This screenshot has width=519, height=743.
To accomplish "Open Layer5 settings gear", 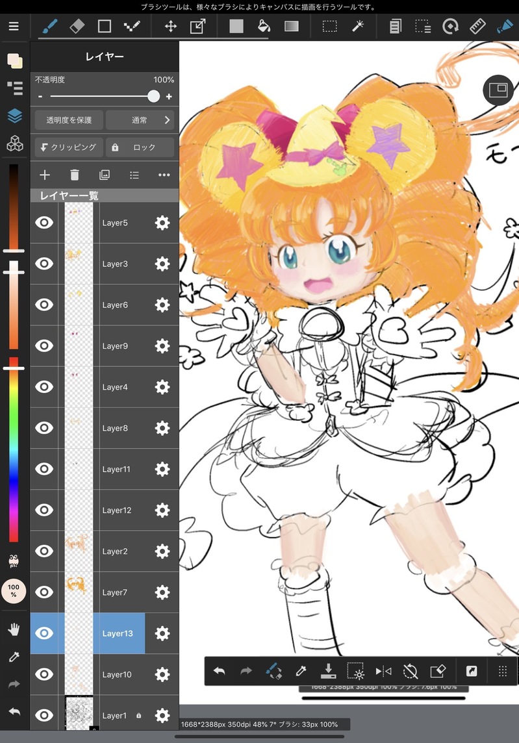I will (x=162, y=223).
